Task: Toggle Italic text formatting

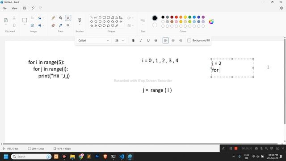Action: click(141, 41)
